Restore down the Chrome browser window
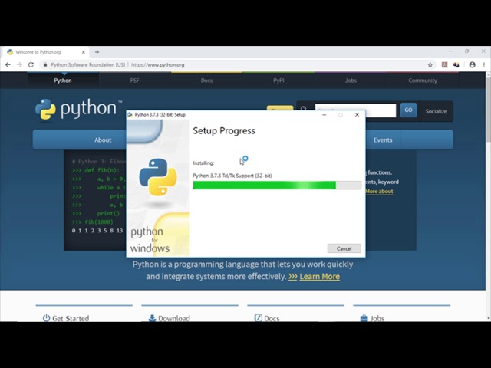The width and height of the screenshot is (491, 368). click(x=467, y=51)
